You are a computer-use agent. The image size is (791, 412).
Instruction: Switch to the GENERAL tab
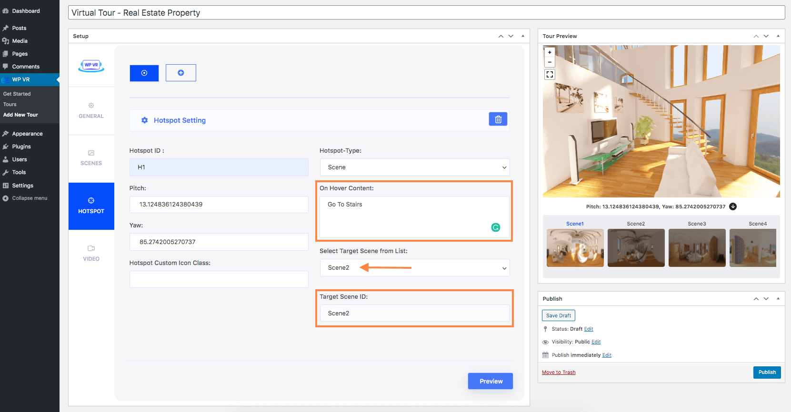(91, 110)
